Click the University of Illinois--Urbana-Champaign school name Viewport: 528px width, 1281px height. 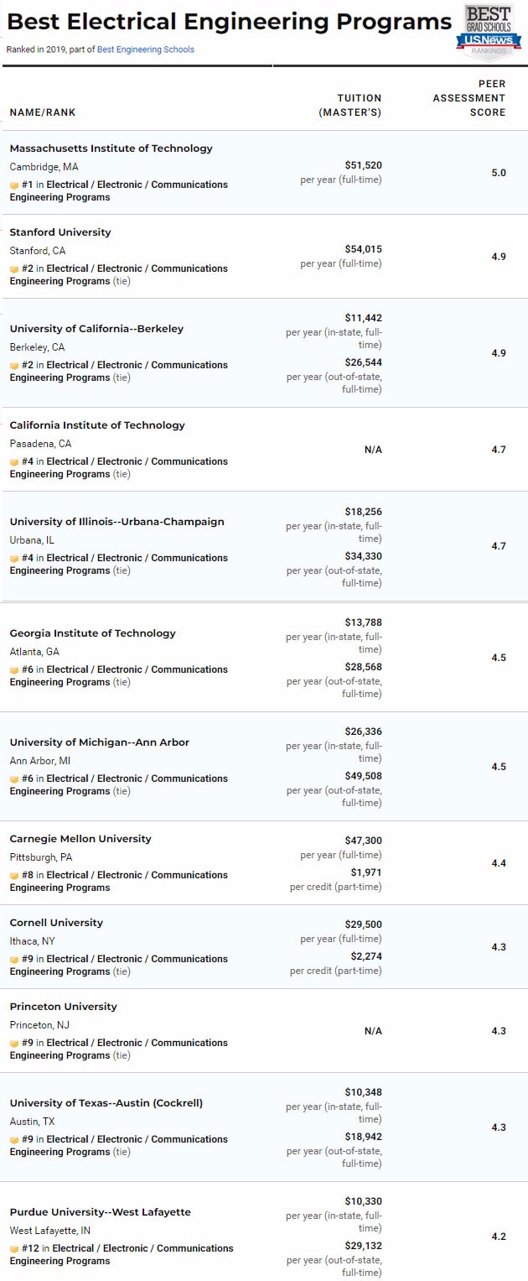coord(116,522)
